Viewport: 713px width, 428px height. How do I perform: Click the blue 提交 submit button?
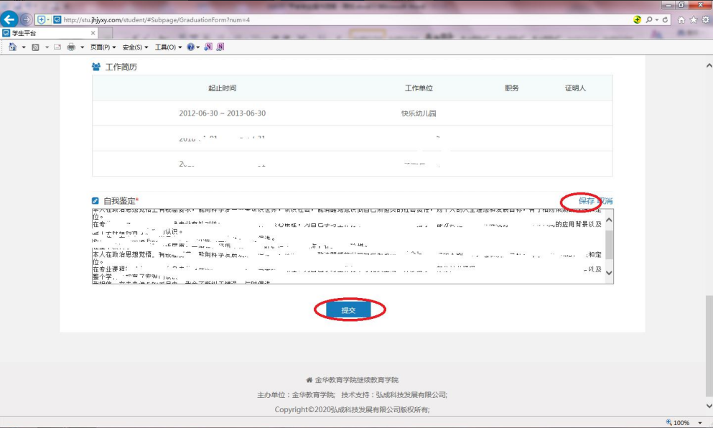click(x=349, y=310)
